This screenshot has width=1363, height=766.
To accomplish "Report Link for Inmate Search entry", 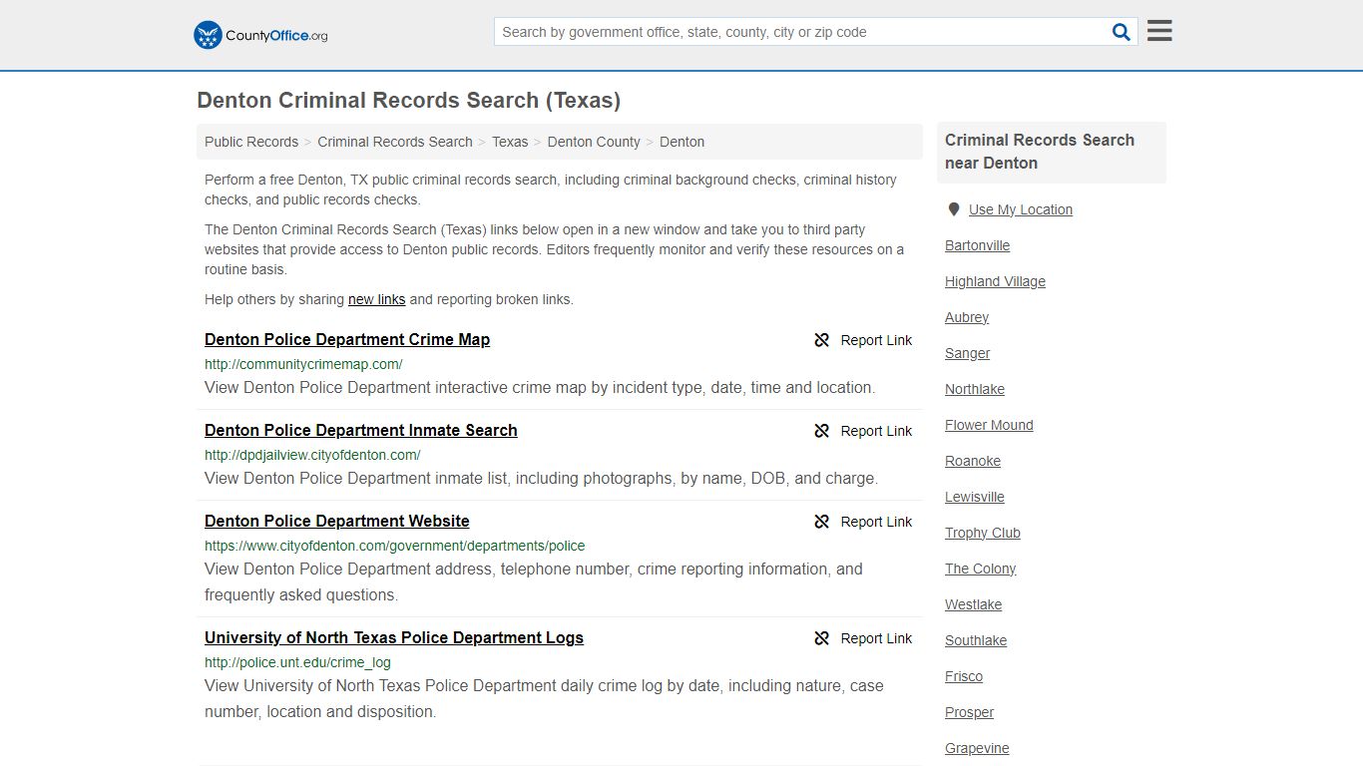I will click(x=876, y=431).
